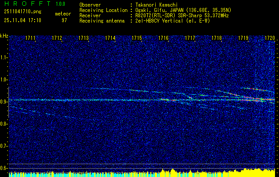Click the 1.1 kHz frequency label

pyautogui.click(x=4, y=58)
